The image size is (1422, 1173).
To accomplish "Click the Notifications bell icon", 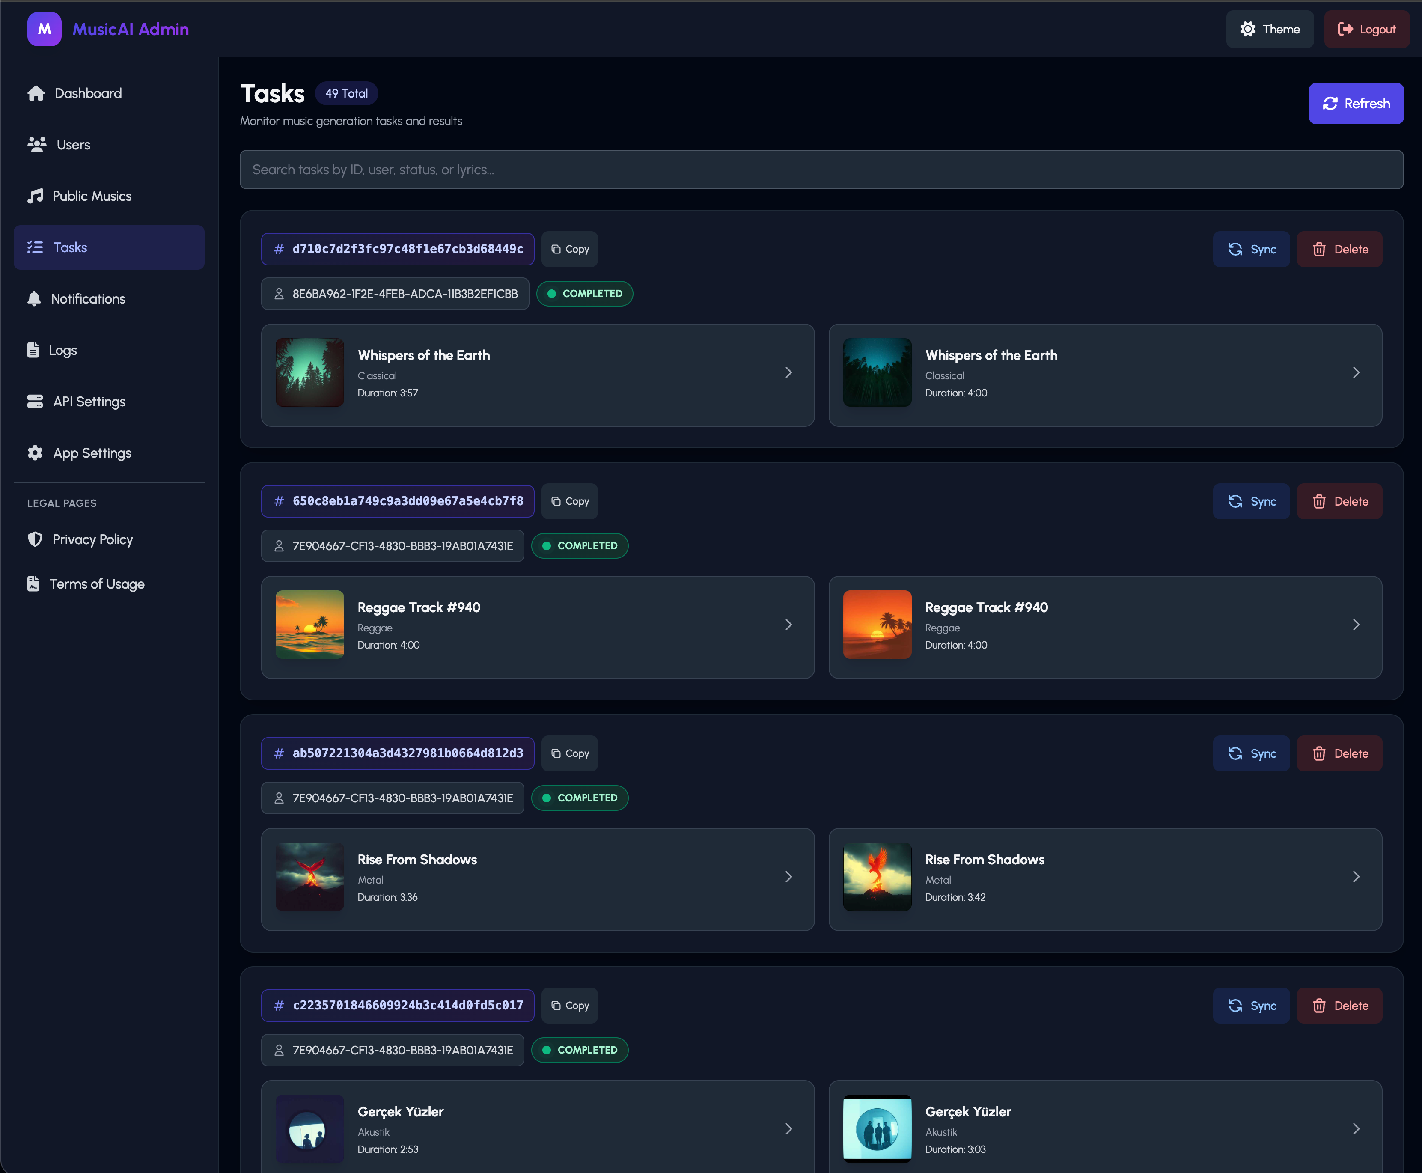I will point(34,299).
